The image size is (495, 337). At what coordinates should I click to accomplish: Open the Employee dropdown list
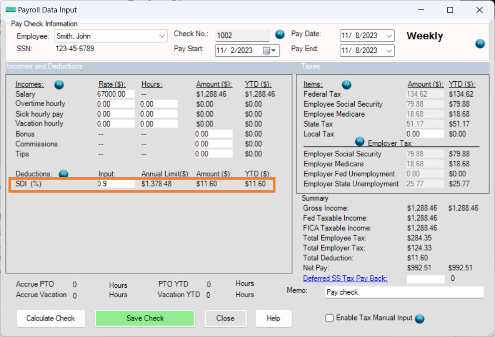point(162,36)
